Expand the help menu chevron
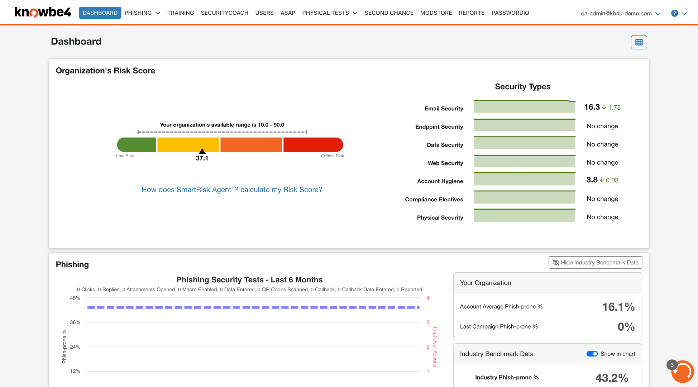The image size is (698, 387). [x=684, y=14]
